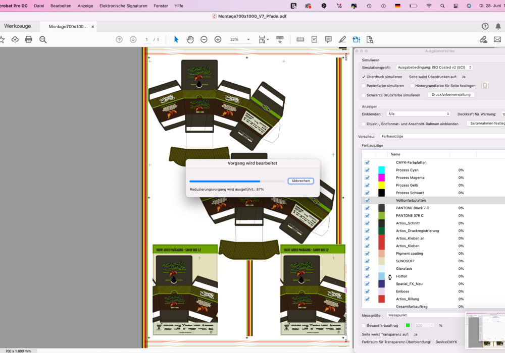Open the macOS Control Center icon
Viewport: 505px width, 353px height.
pyautogui.click(x=456, y=6)
